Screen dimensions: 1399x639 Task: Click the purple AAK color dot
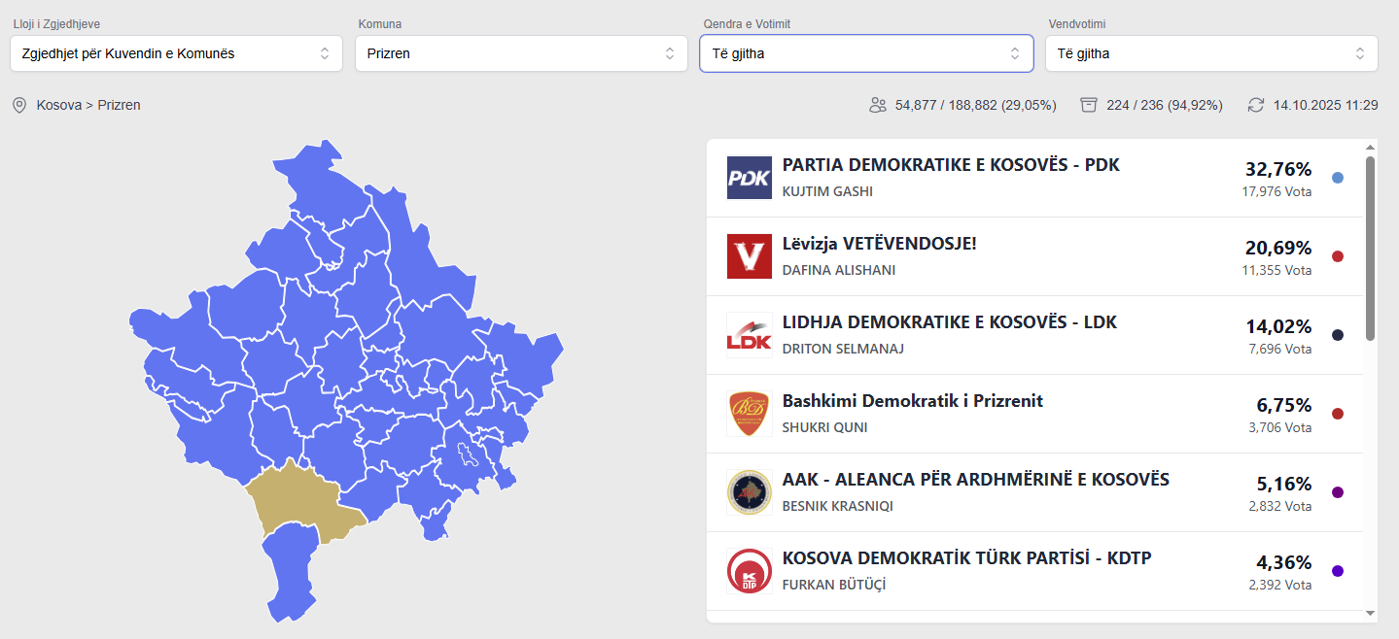coord(1338,492)
